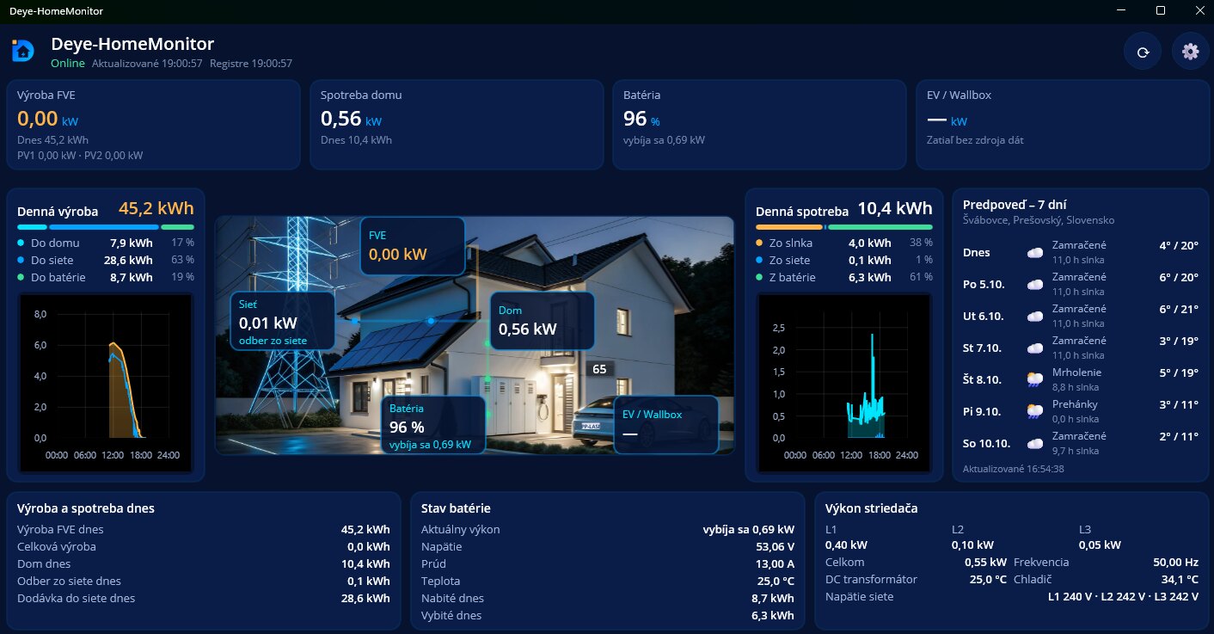The width and height of the screenshot is (1214, 634).
Task: Click the Dodávka do siete dnes row
Action: 204,598
